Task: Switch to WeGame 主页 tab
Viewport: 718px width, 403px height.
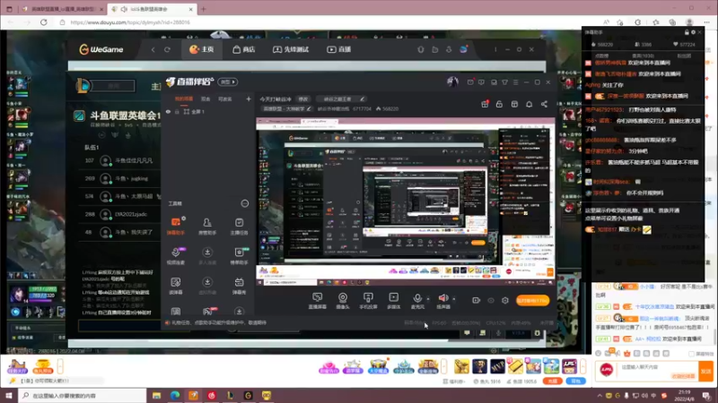Action: click(201, 49)
